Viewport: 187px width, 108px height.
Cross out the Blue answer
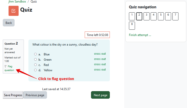pyautogui.click(x=100, y=54)
